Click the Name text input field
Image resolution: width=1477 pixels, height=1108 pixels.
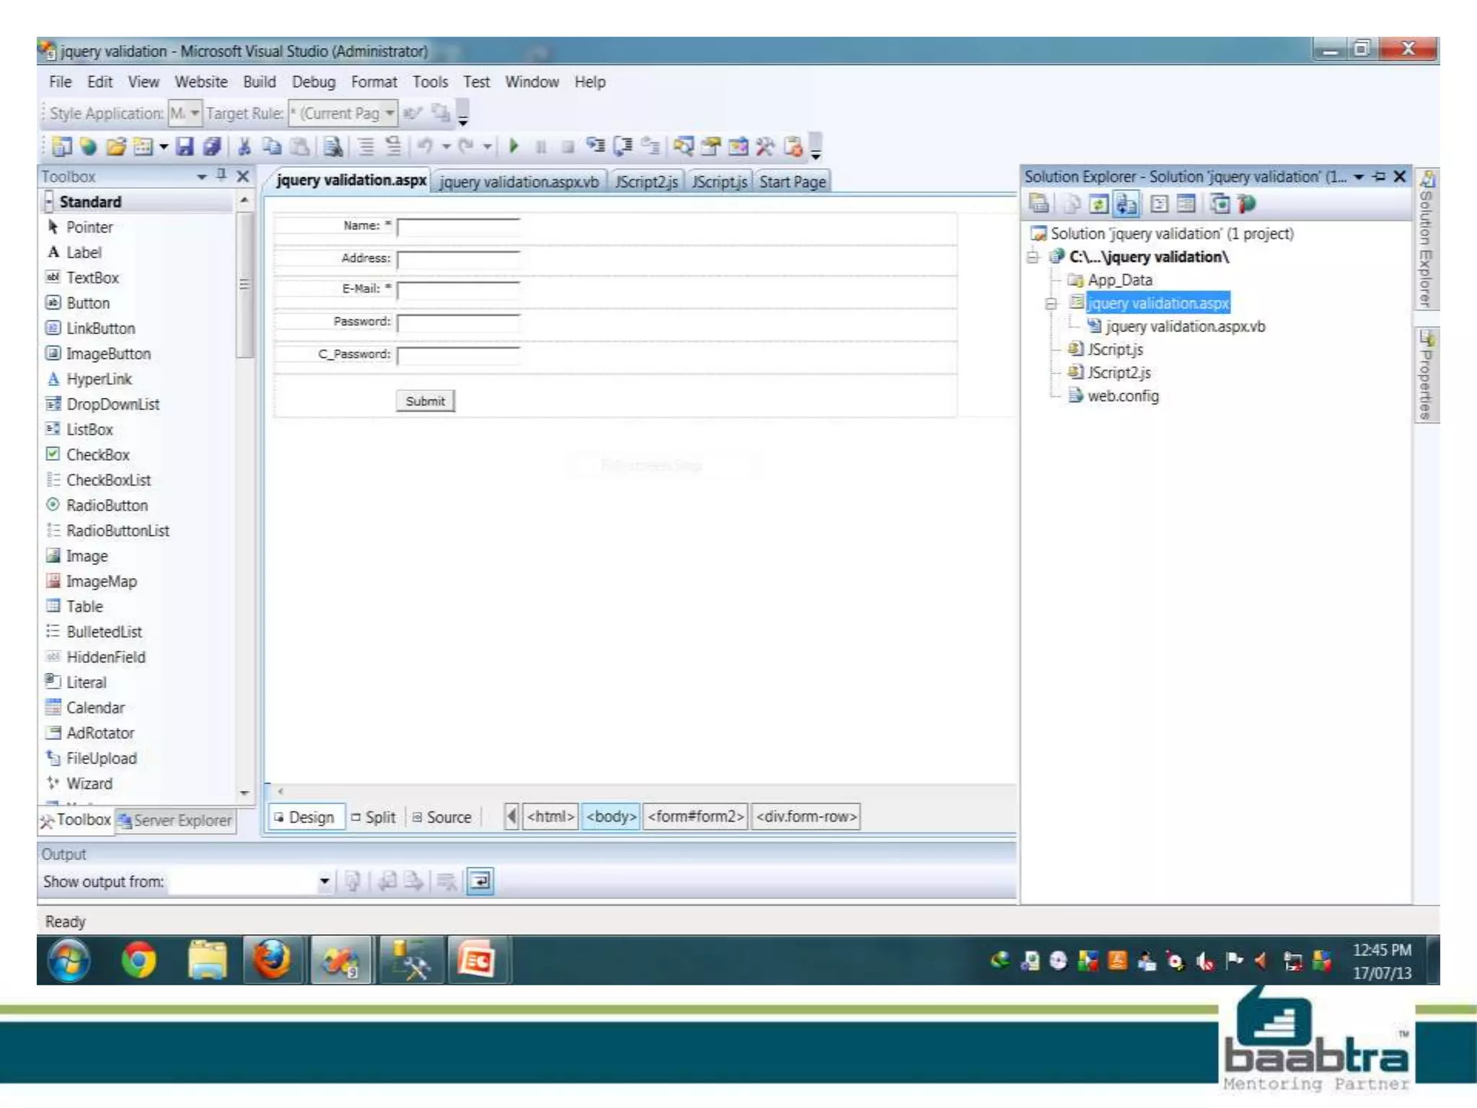[x=458, y=227]
